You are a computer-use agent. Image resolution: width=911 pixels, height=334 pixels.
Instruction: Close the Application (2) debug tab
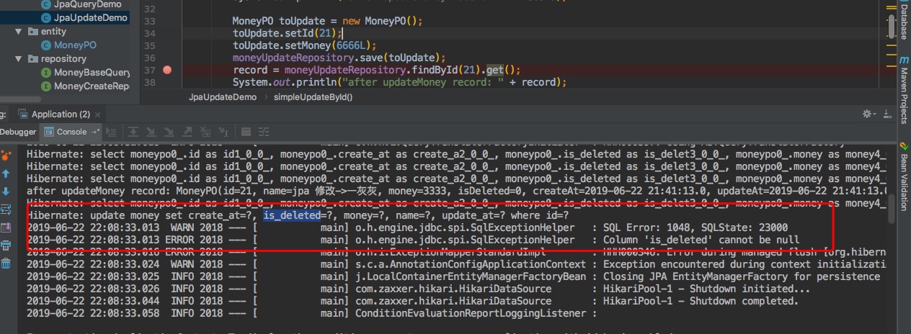(97, 114)
